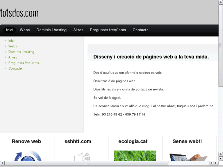Click the second up arrow above the bottom down arrow
The image size is (223, 167).
221,154
